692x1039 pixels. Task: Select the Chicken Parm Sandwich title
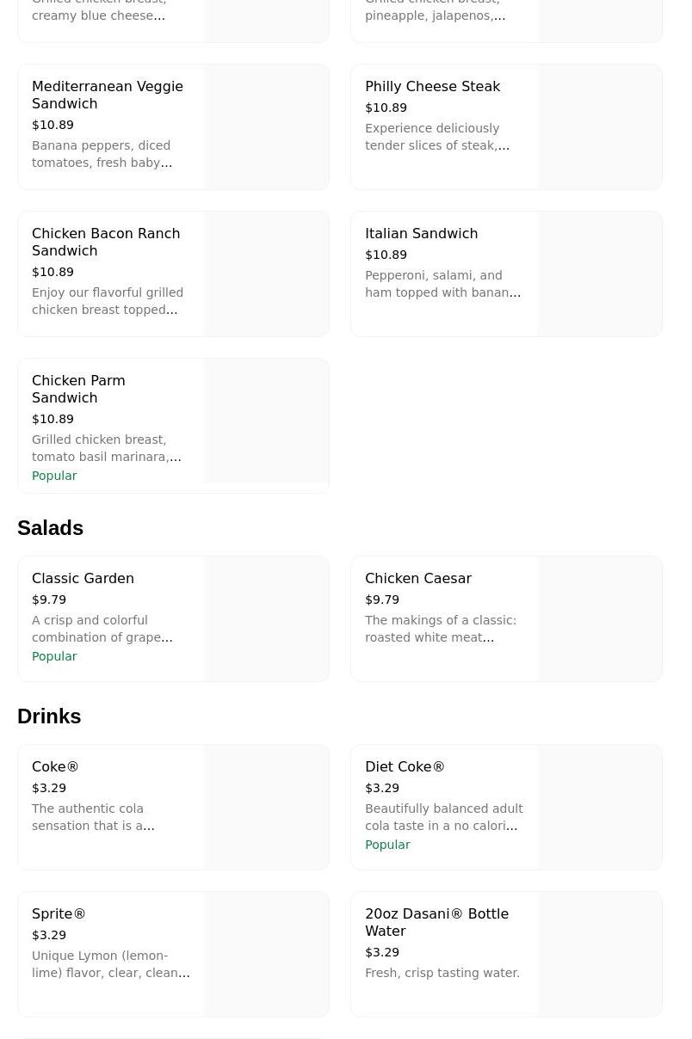78,389
